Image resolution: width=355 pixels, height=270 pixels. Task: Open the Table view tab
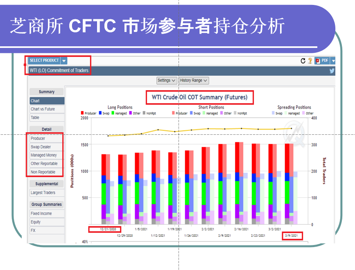point(47,118)
